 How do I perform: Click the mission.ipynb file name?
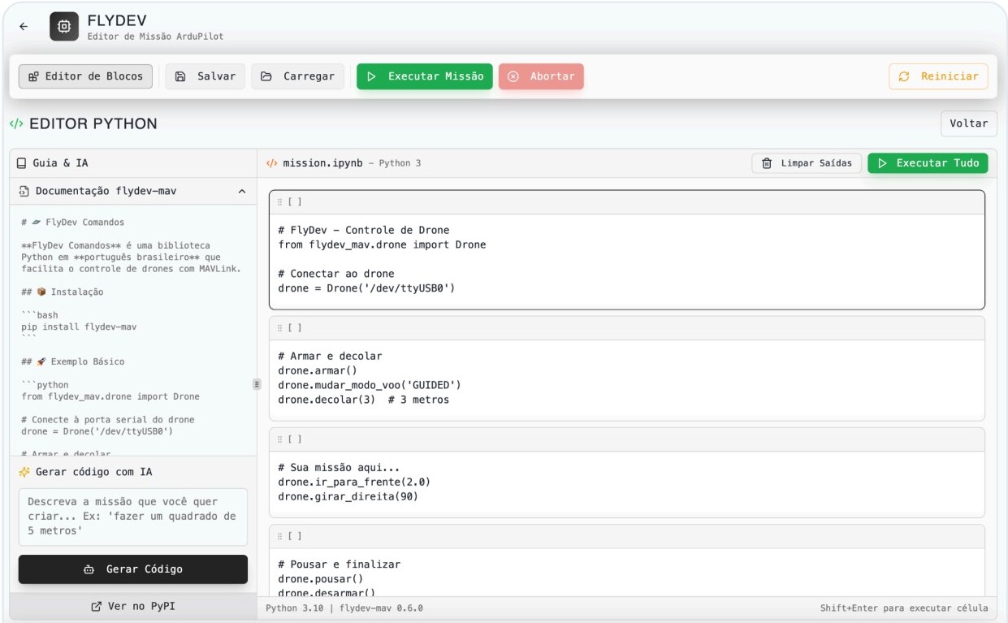coord(322,163)
